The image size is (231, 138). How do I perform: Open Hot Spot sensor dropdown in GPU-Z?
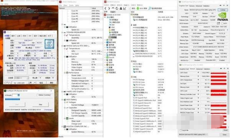tap(198, 83)
